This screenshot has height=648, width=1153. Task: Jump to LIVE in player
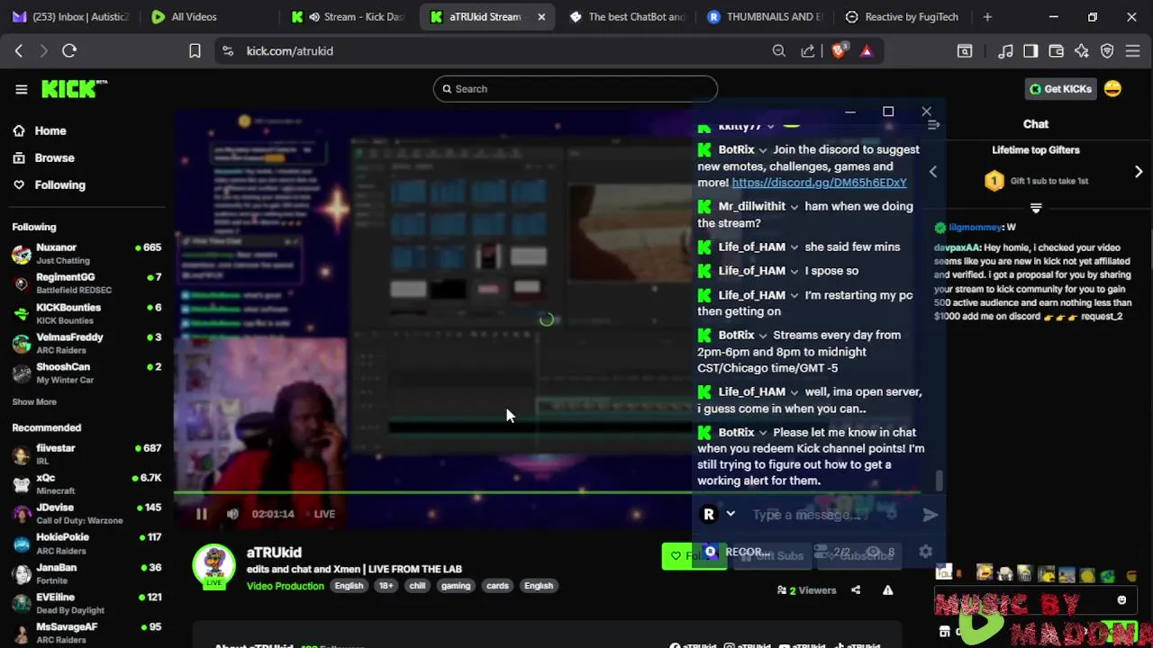pyautogui.click(x=324, y=514)
